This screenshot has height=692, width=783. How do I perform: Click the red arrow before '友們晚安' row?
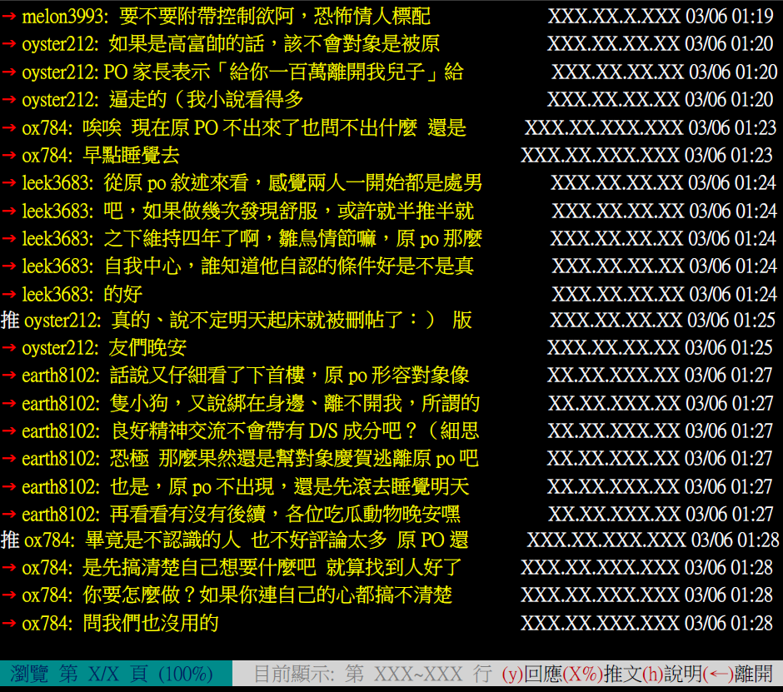[x=9, y=347]
